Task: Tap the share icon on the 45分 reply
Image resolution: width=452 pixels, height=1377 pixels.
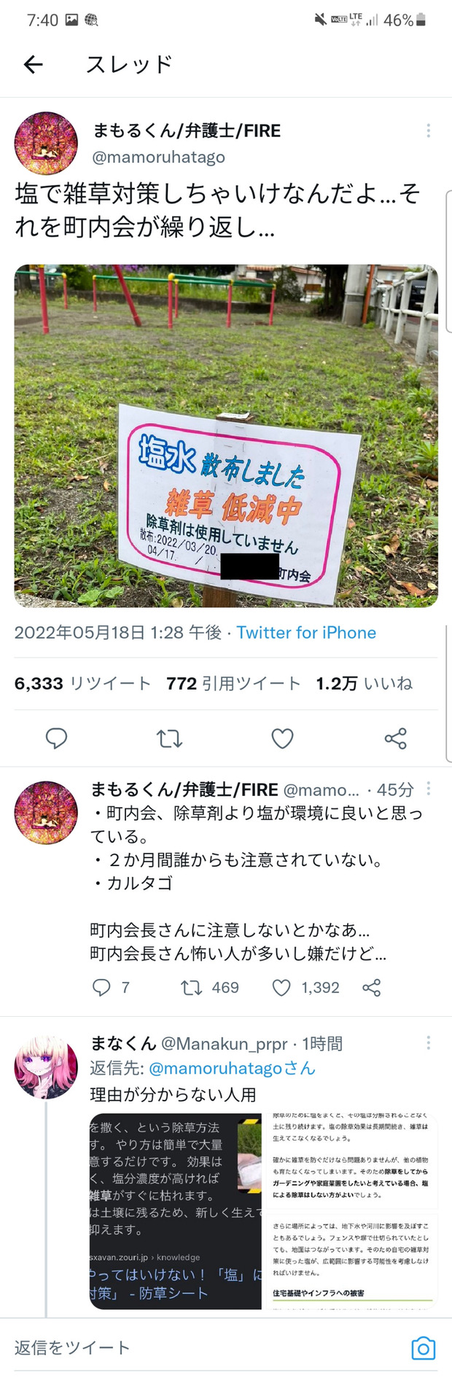Action: pyautogui.click(x=372, y=988)
